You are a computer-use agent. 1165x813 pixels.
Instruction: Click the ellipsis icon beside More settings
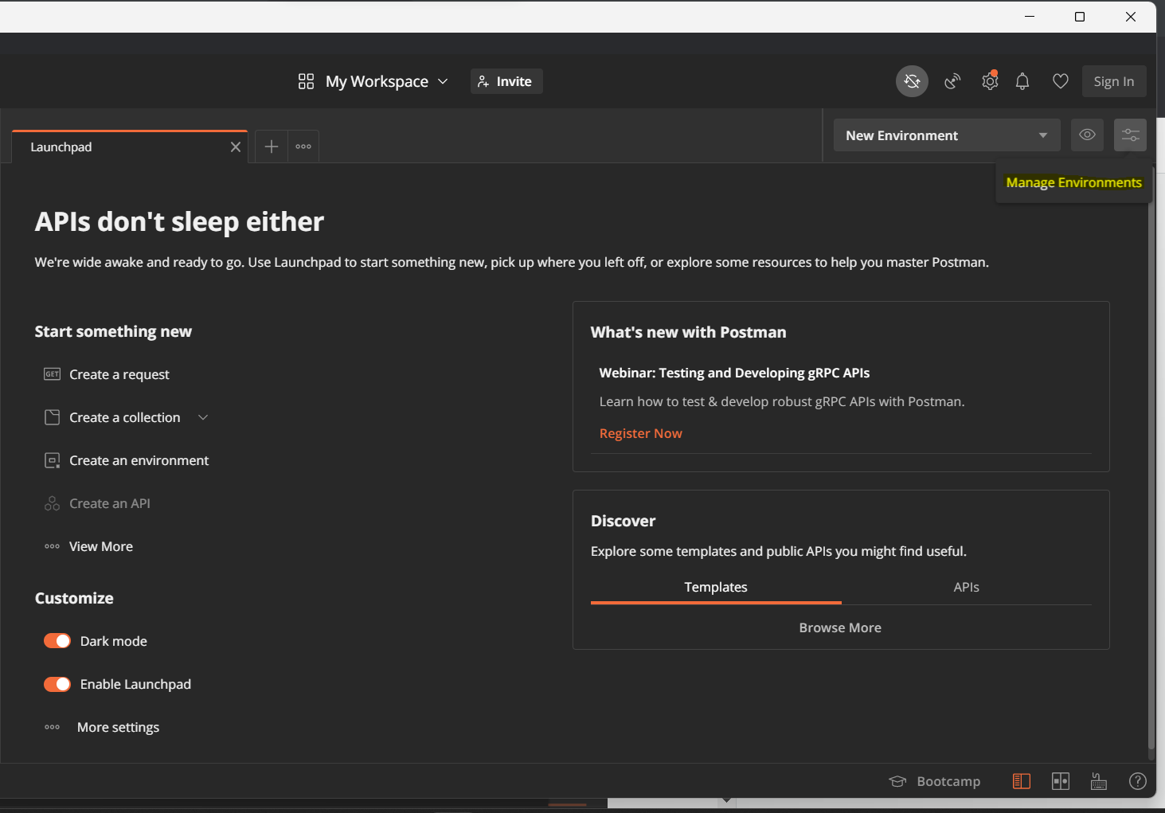point(52,727)
